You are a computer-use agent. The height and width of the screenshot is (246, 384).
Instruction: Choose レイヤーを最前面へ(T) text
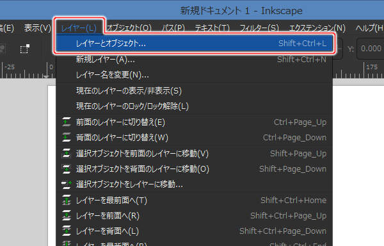pyautogui.click(x=111, y=201)
